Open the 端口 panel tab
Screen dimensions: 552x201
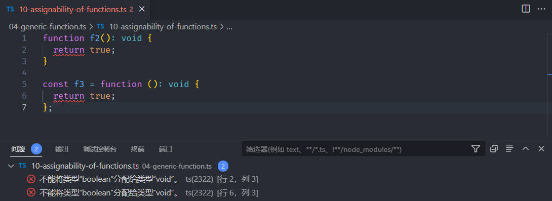click(x=166, y=149)
